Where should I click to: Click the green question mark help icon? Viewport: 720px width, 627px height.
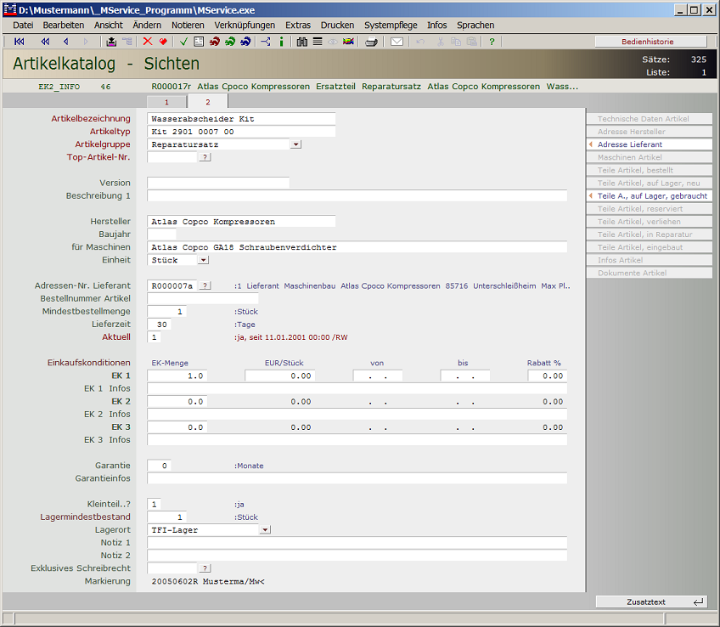tap(492, 42)
